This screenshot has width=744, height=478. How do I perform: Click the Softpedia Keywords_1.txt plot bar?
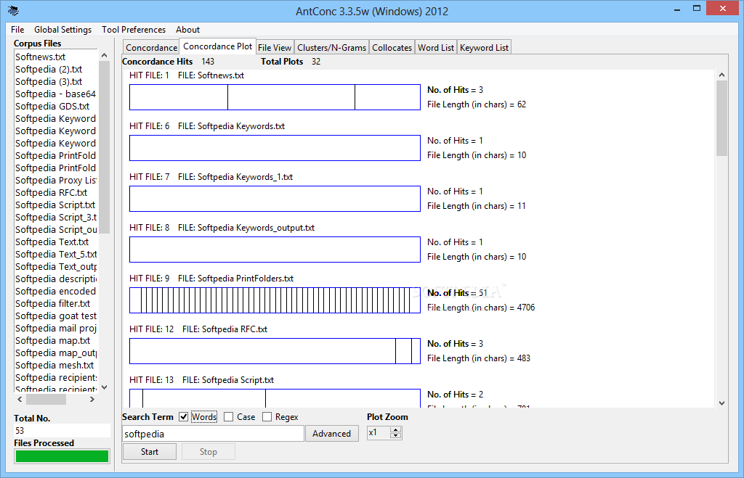[x=275, y=199]
